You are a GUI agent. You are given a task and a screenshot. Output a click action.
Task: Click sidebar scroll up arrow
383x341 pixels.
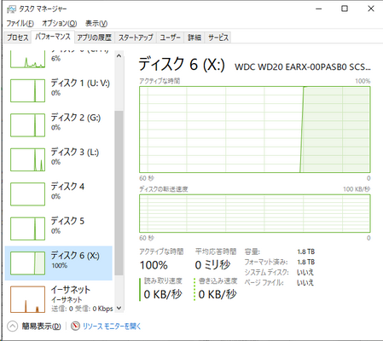pyautogui.click(x=119, y=56)
